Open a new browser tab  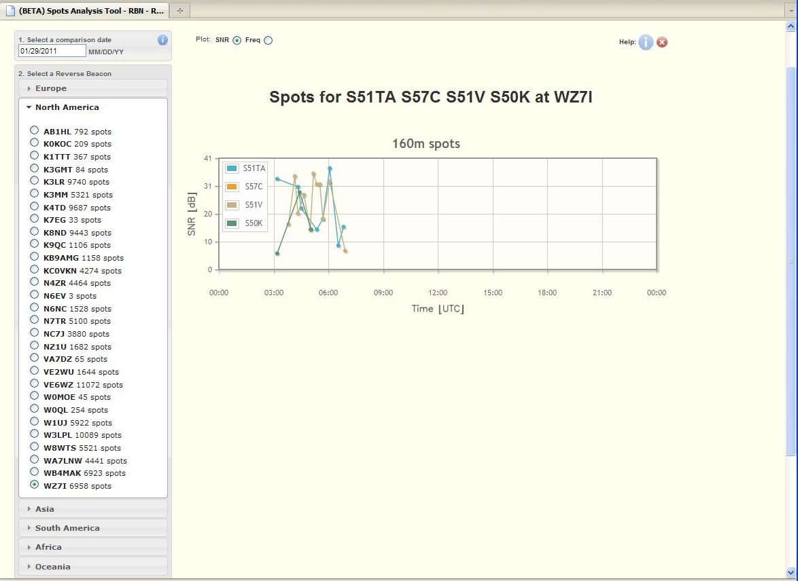click(x=179, y=10)
